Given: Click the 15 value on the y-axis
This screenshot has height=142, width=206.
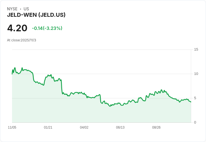Looking at the screenshot, I should [196, 49].
